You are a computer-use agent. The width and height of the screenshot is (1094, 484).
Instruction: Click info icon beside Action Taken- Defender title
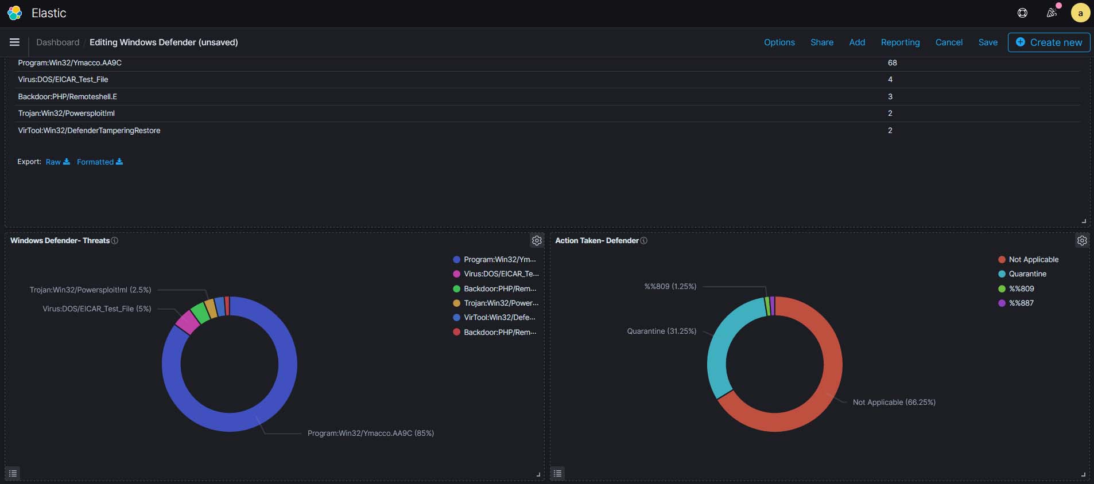click(644, 241)
